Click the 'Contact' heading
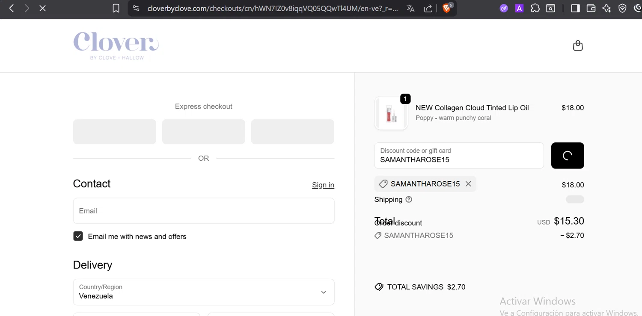642x316 pixels. pos(92,184)
